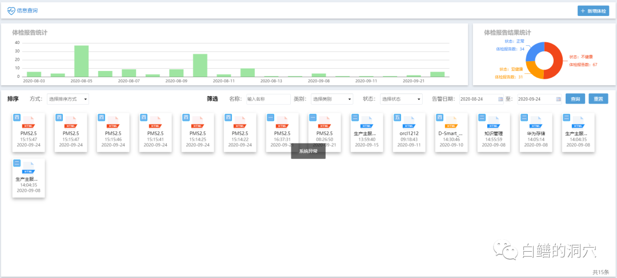617x278 pixels.
Task: Click time 14:30:46 on D-Smart card
Action: coord(451,140)
